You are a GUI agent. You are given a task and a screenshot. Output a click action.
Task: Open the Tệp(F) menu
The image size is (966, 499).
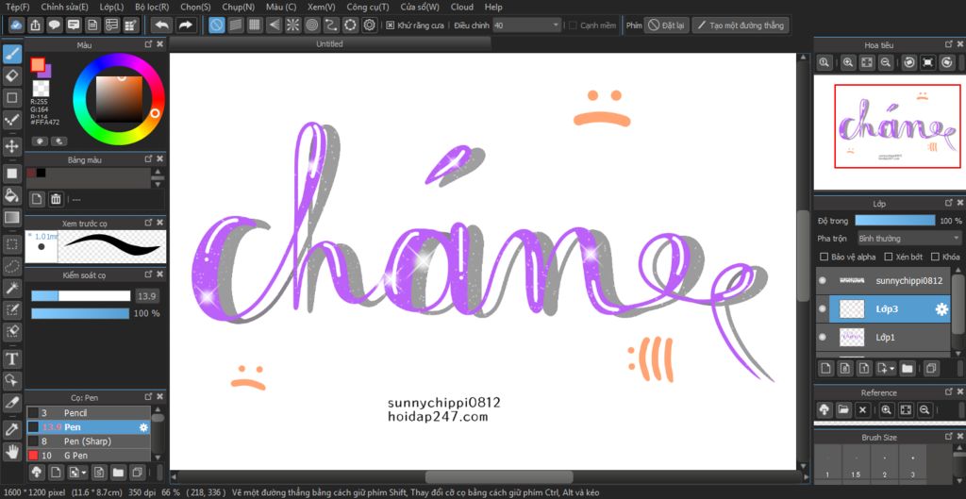(18, 7)
